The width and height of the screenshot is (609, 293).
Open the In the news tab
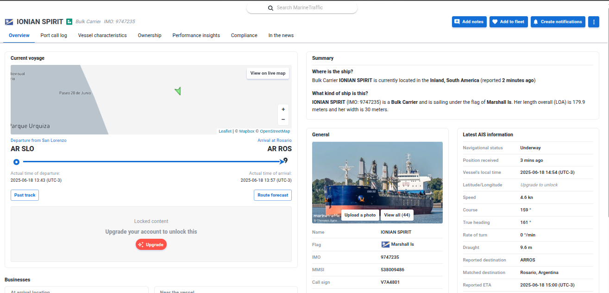pos(281,35)
